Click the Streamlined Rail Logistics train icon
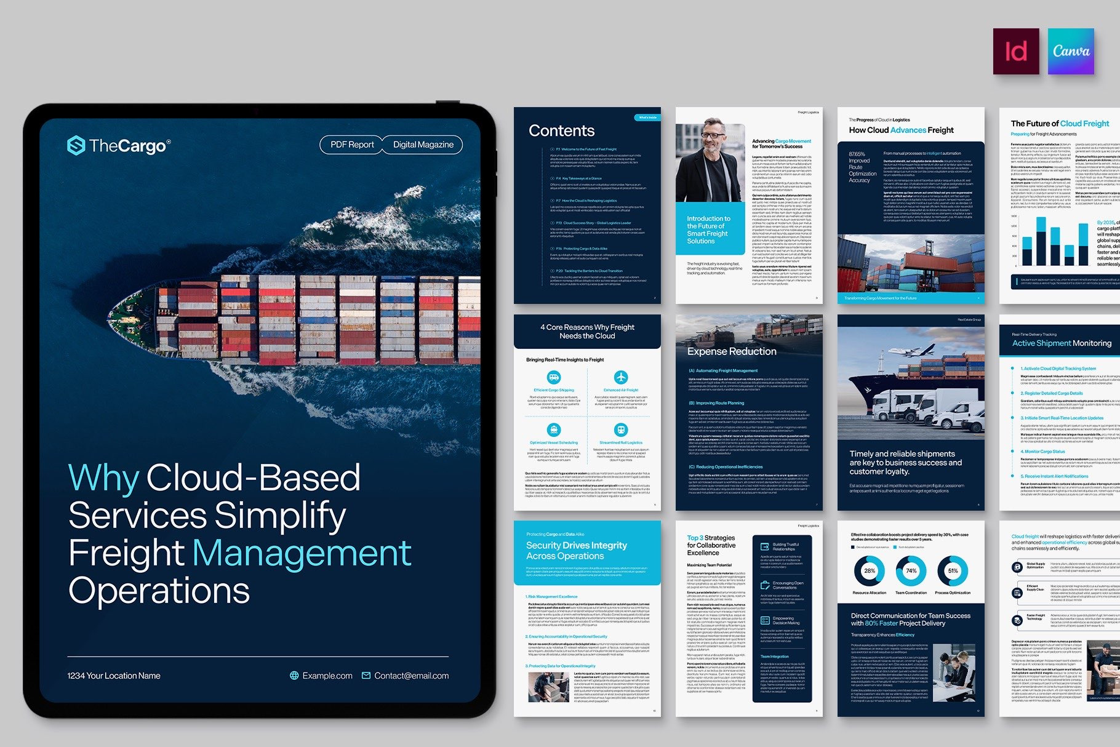The width and height of the screenshot is (1120, 747). point(620,429)
